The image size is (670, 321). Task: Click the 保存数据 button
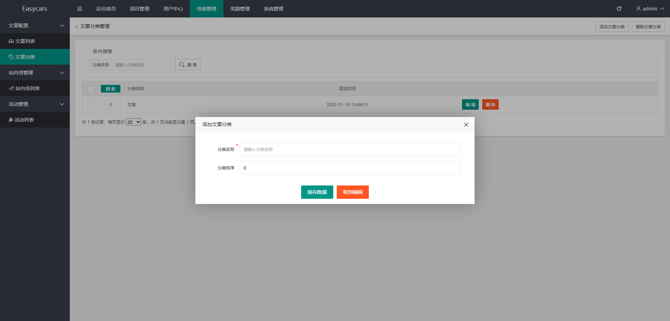317,192
